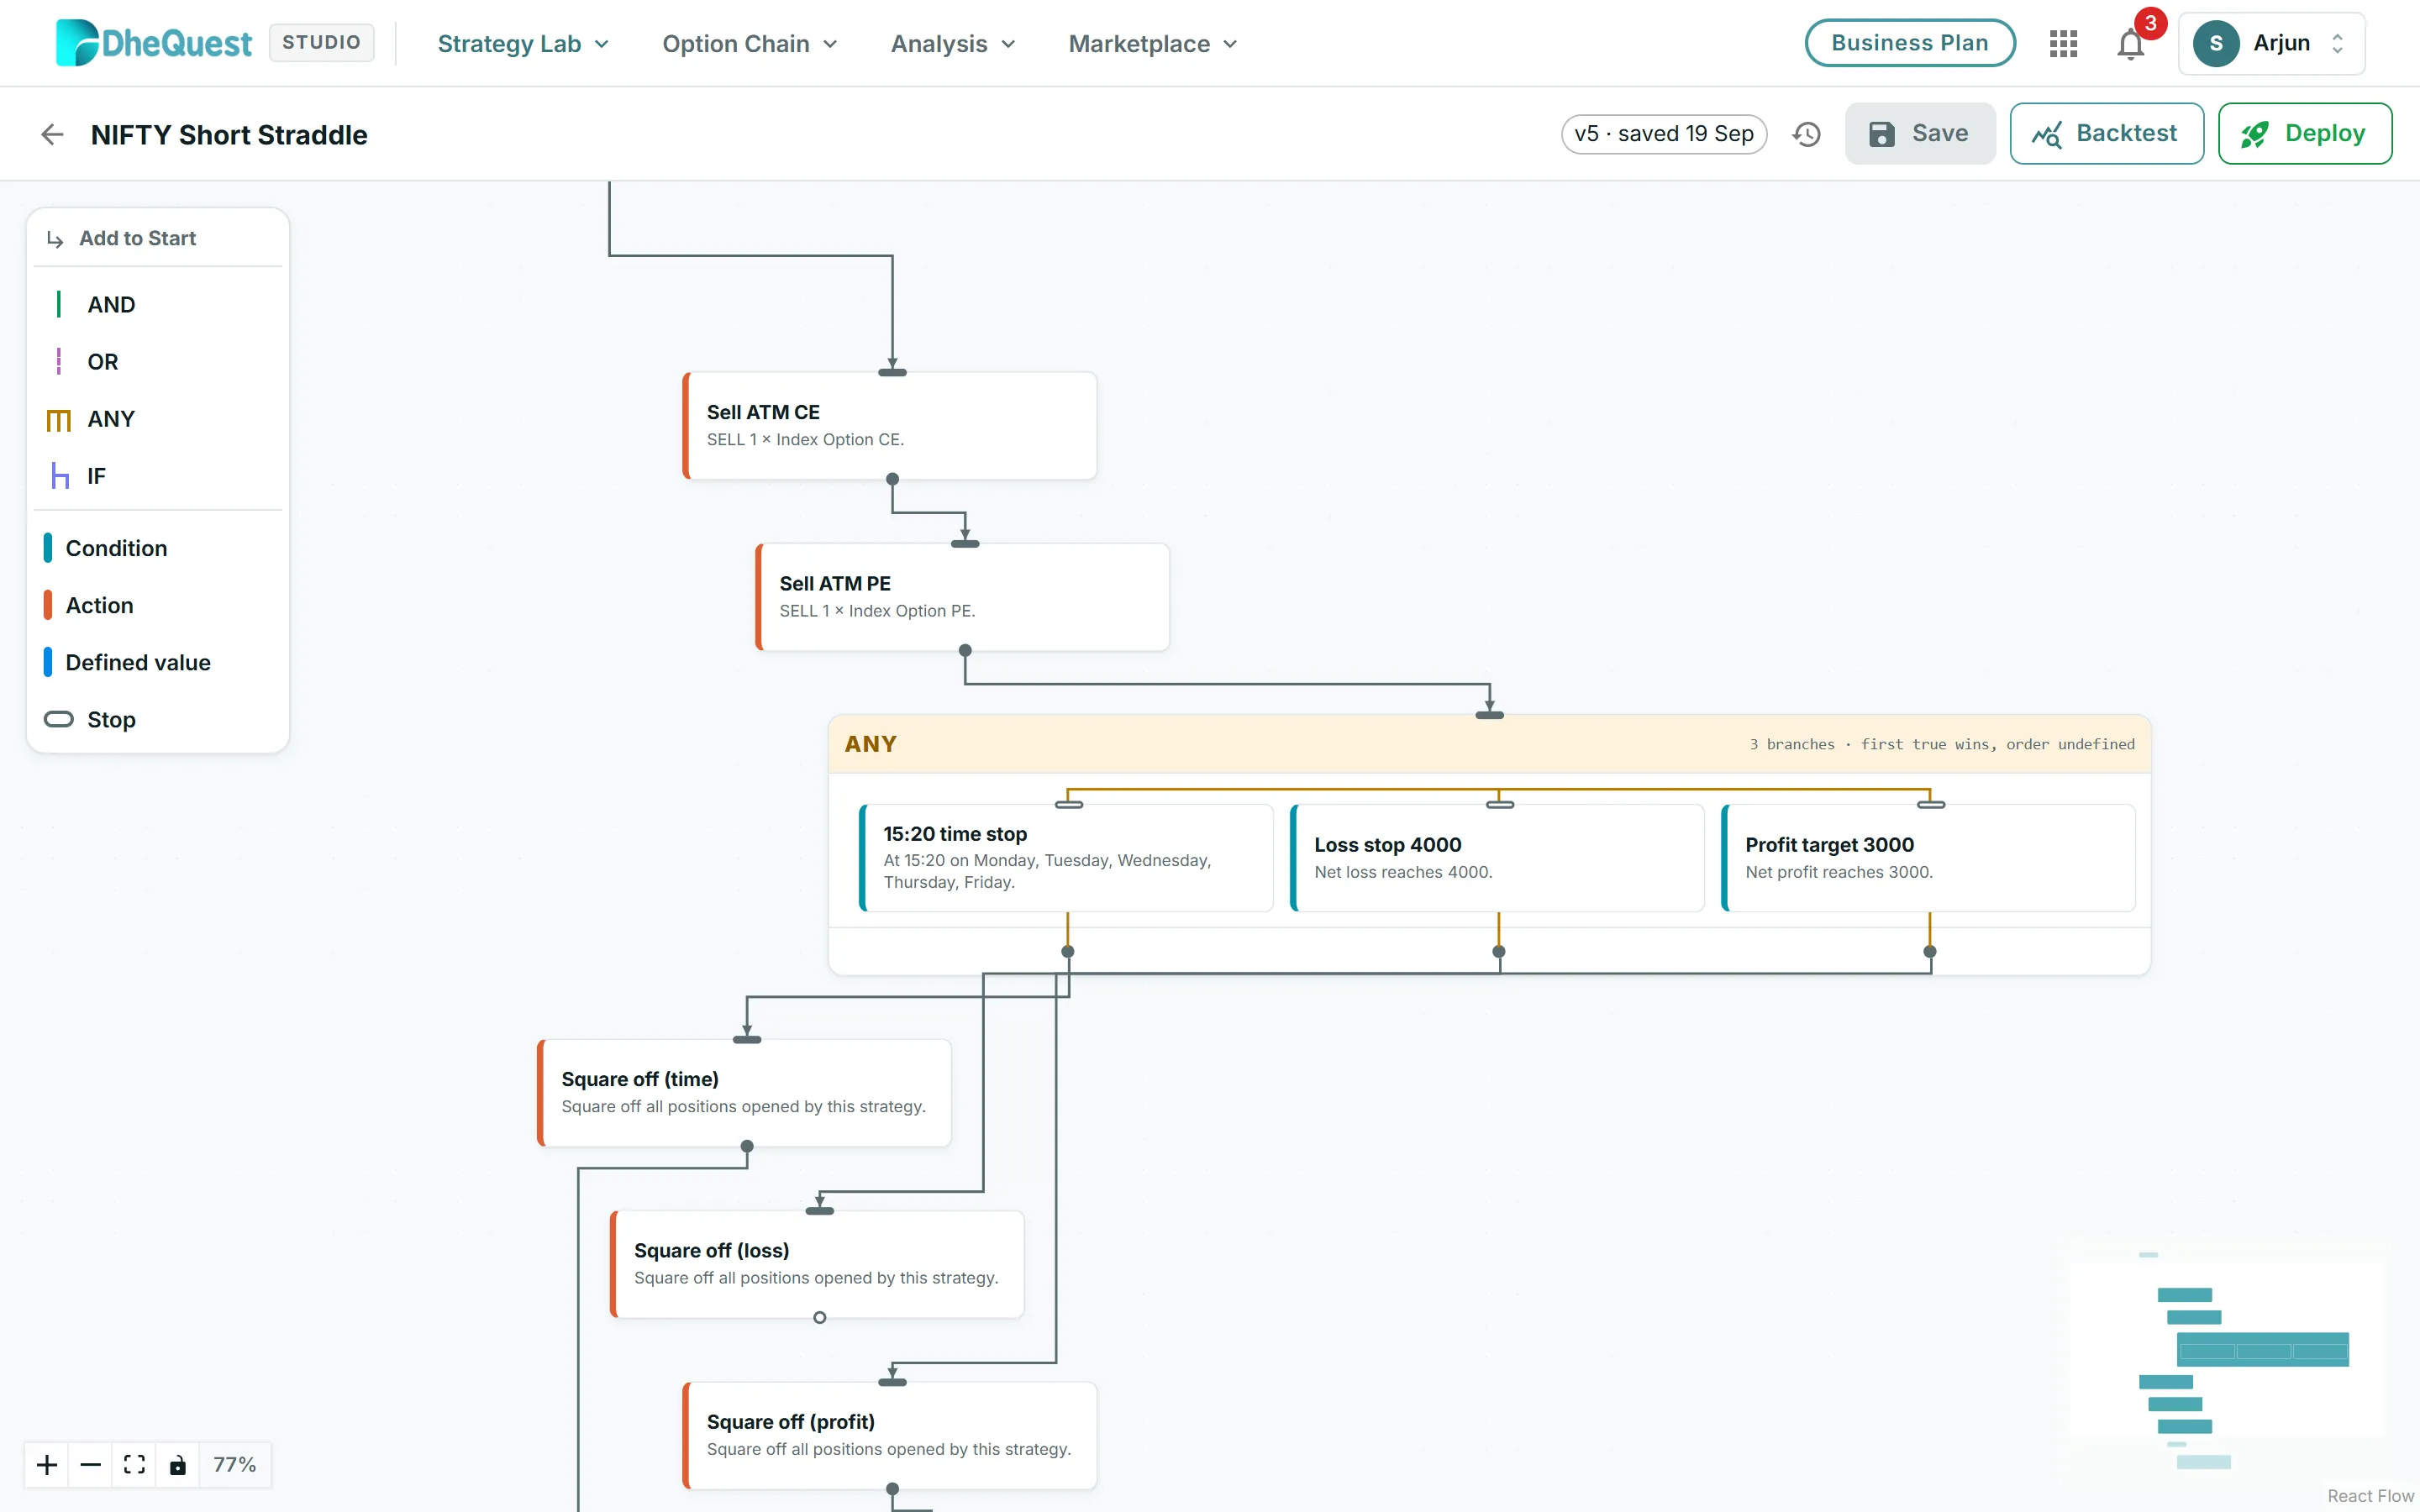Screen dimensions: 2420x1512
Task: Select the 15:20 time stop condition
Action: 1066,858
